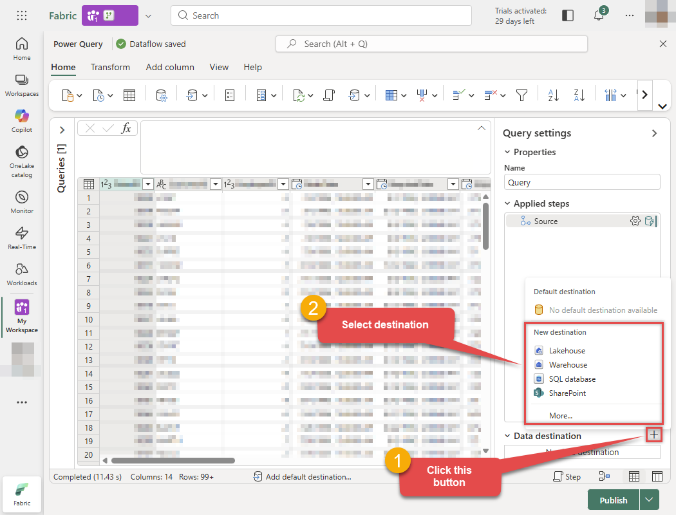Open schema view using the bottom-right icon
Screen dimensions: 676x515
point(657,476)
